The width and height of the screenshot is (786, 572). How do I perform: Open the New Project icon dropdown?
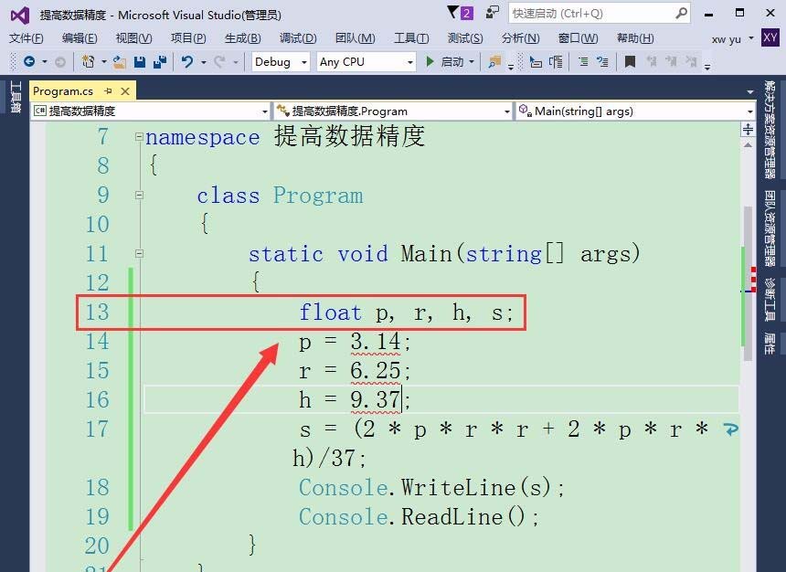pos(102,64)
